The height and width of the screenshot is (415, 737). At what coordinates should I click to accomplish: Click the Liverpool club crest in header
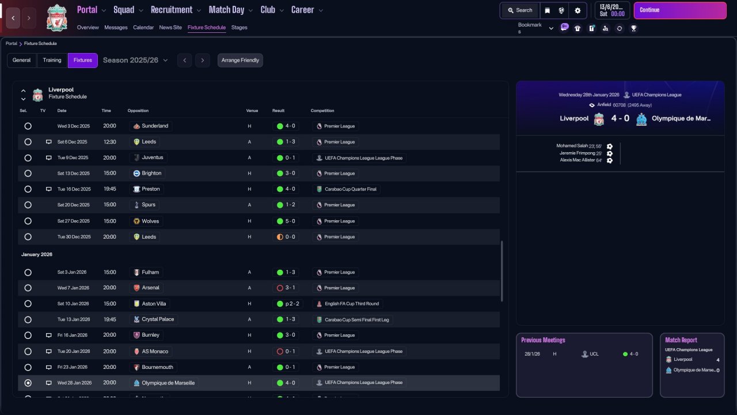click(56, 18)
